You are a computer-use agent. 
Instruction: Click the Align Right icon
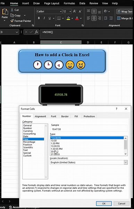click(x=100, y=18)
